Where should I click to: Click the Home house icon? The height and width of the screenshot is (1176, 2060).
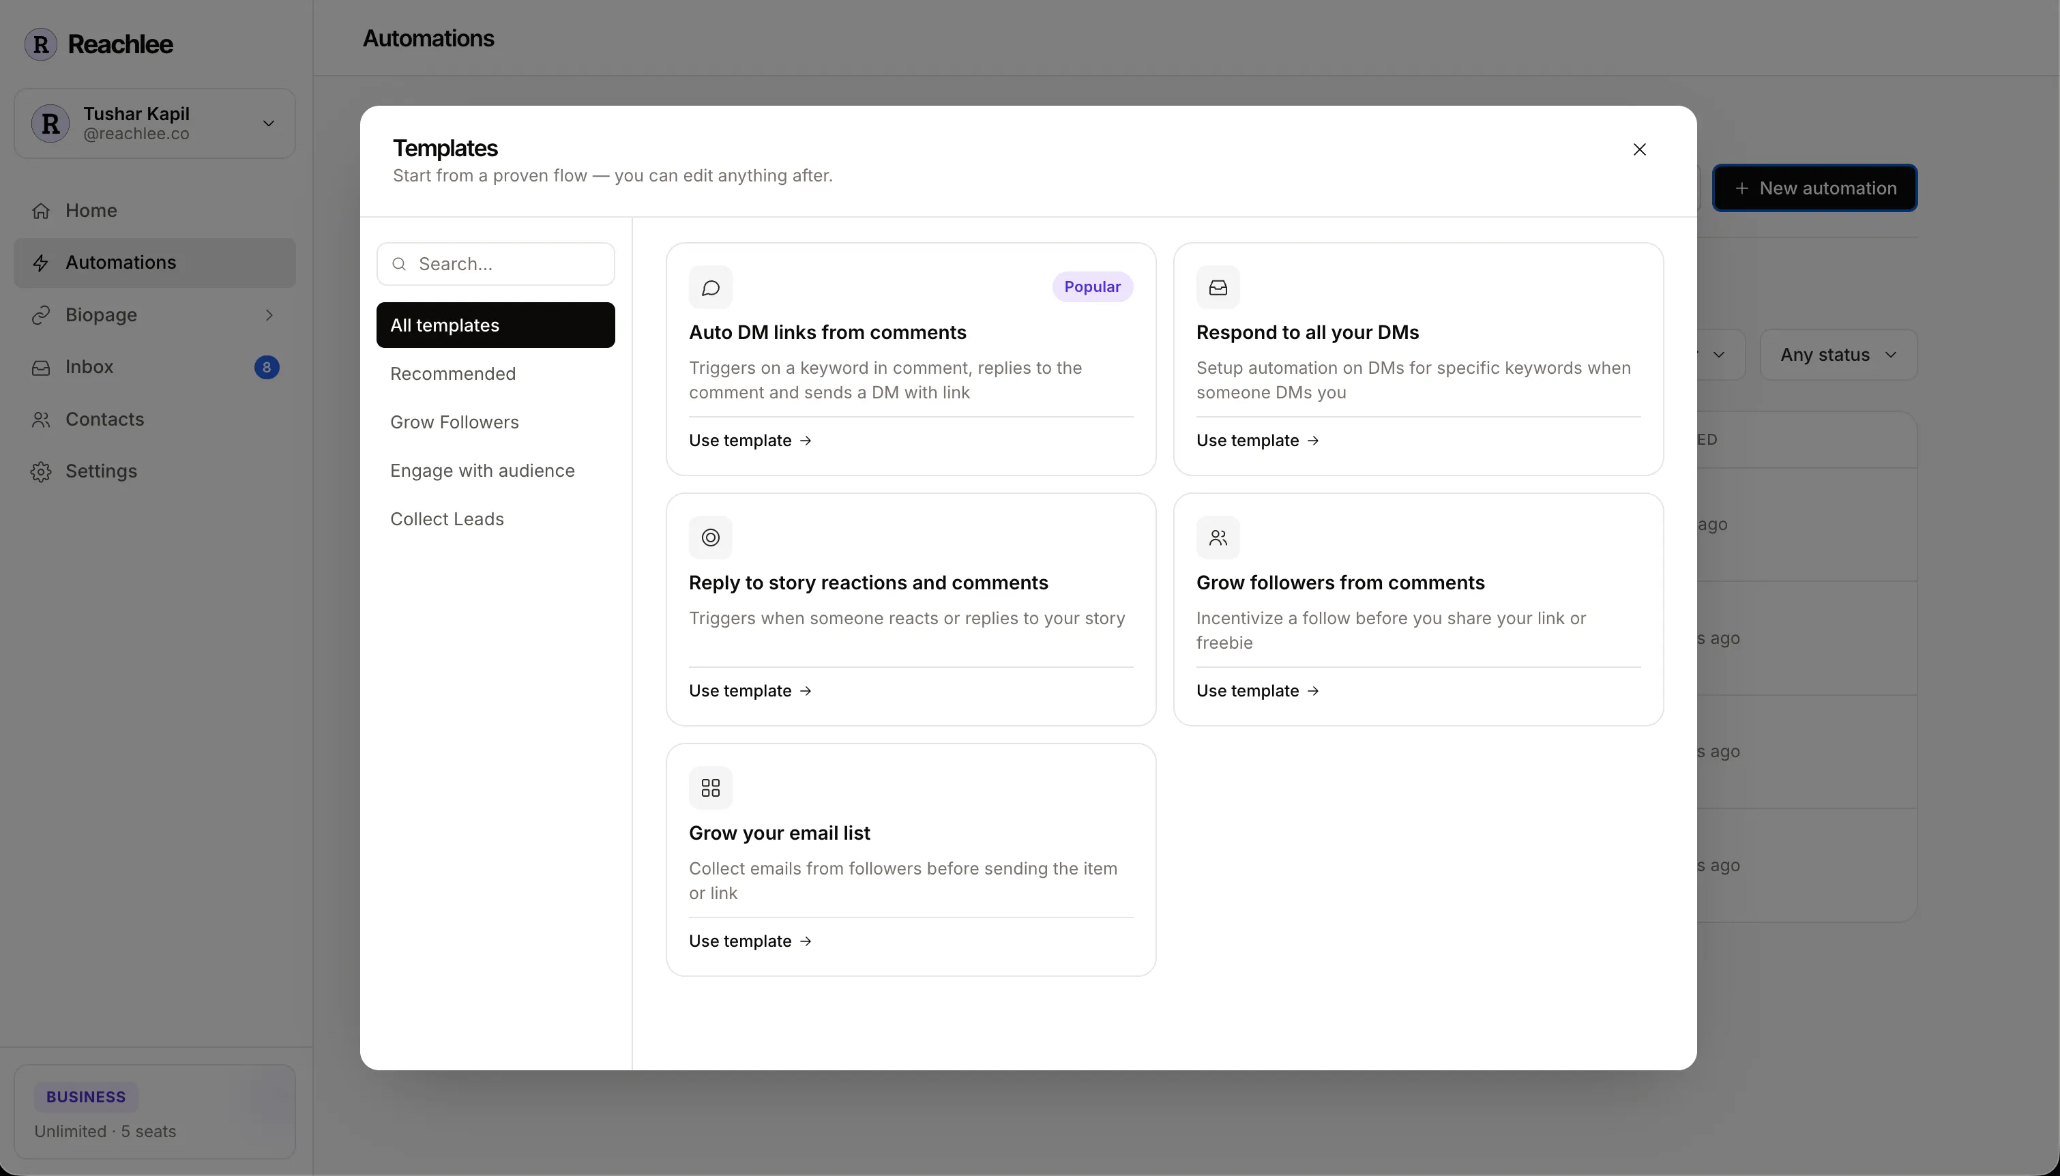41,211
